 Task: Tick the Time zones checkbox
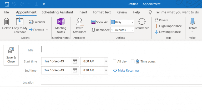pyautogui.click(x=133, y=61)
